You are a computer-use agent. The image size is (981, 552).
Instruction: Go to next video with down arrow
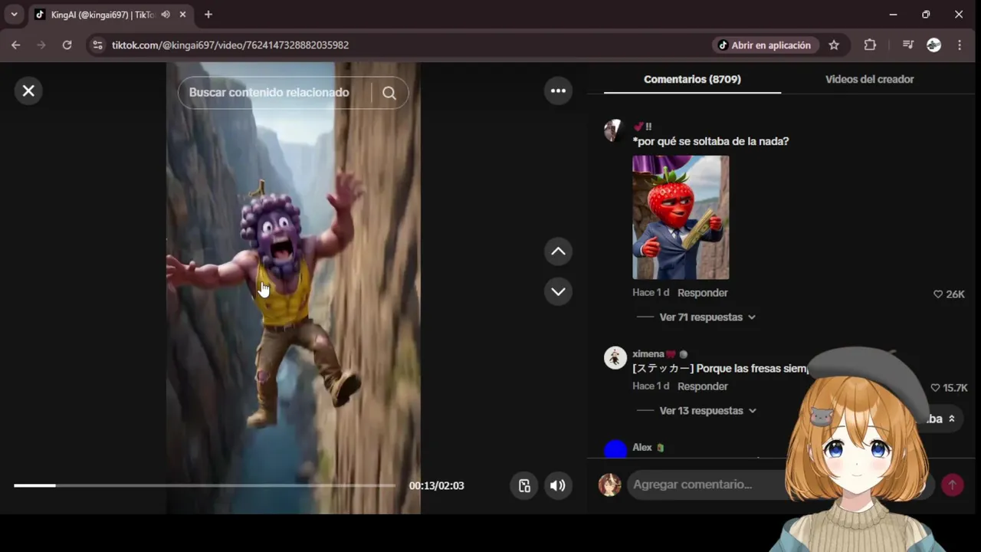tap(558, 291)
